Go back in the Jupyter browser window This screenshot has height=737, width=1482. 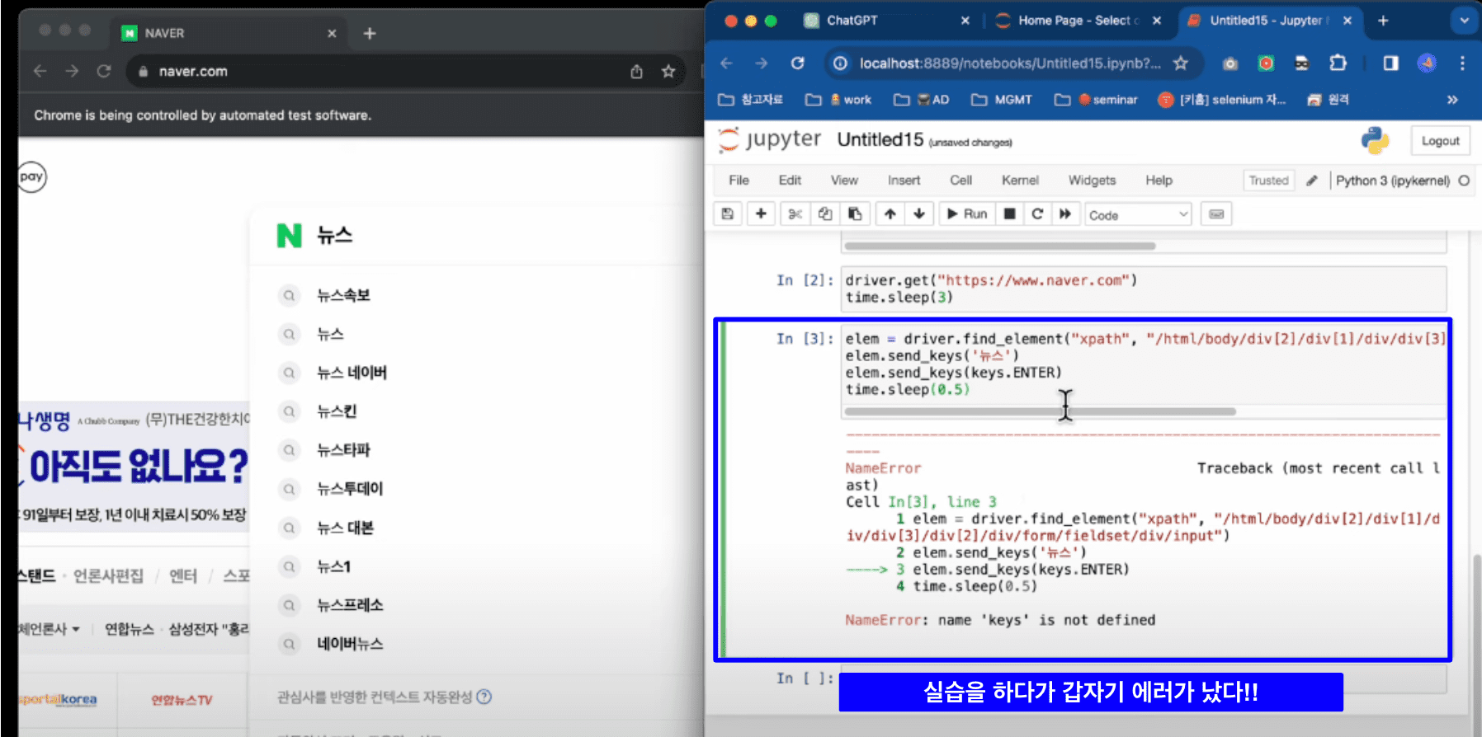tap(726, 63)
